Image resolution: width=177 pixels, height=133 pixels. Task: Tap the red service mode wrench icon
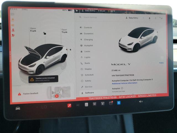point(69,105)
